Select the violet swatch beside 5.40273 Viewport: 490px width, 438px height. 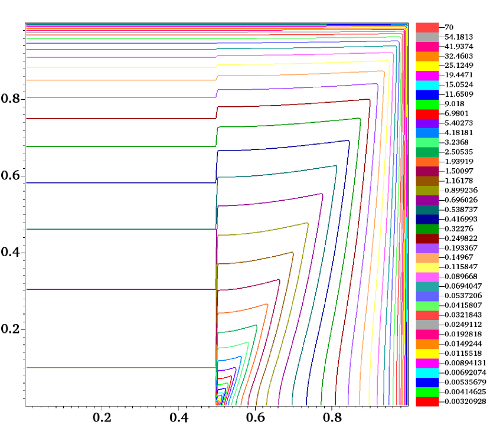427,123
